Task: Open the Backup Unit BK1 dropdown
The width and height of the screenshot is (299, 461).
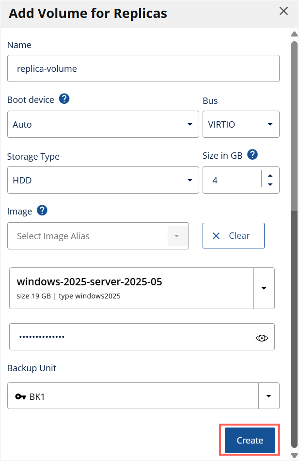Action: [269, 395]
